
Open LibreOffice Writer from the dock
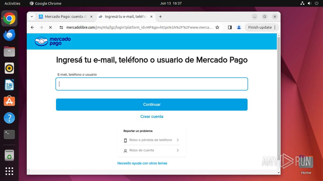click(9, 85)
